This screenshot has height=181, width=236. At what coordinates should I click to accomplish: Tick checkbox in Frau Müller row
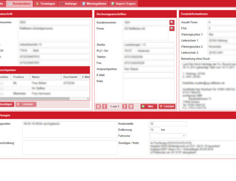point(2,83)
